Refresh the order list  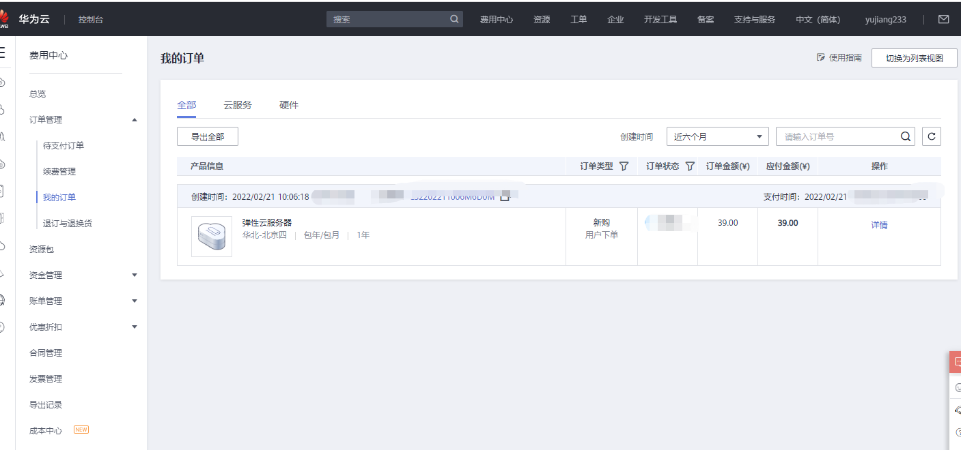[931, 136]
